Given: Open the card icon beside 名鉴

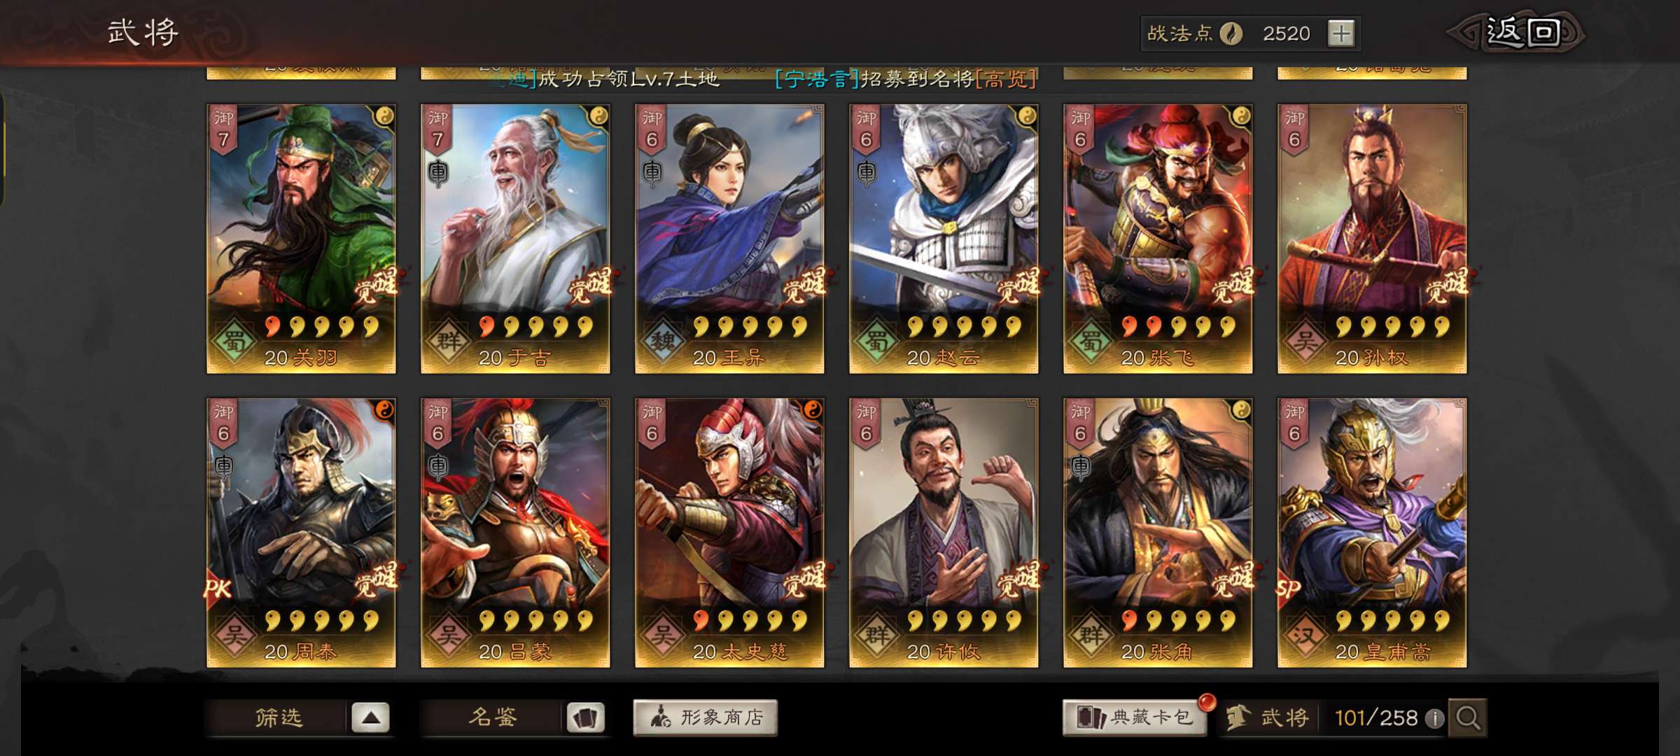Looking at the screenshot, I should [x=585, y=717].
